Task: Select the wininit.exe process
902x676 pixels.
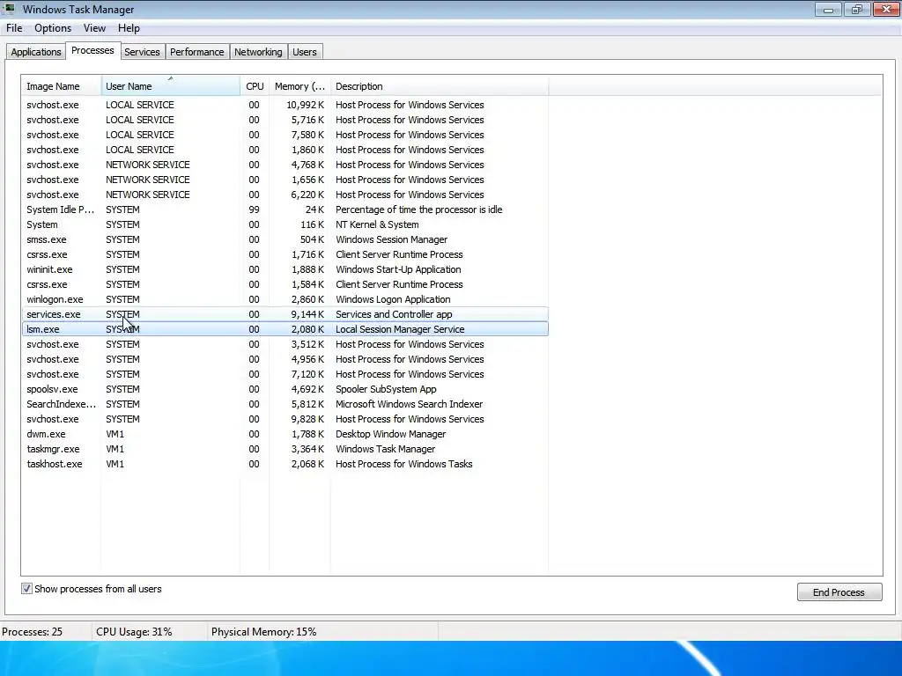Action: [x=285, y=269]
